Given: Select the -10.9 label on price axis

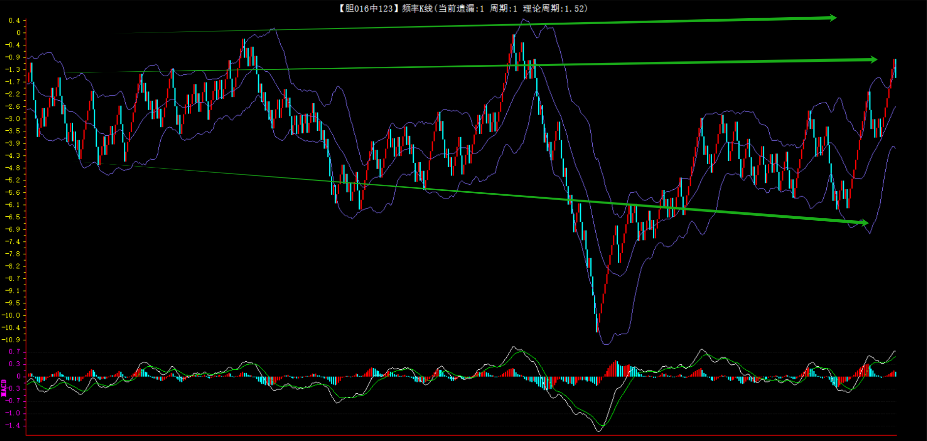Looking at the screenshot, I should point(12,340).
